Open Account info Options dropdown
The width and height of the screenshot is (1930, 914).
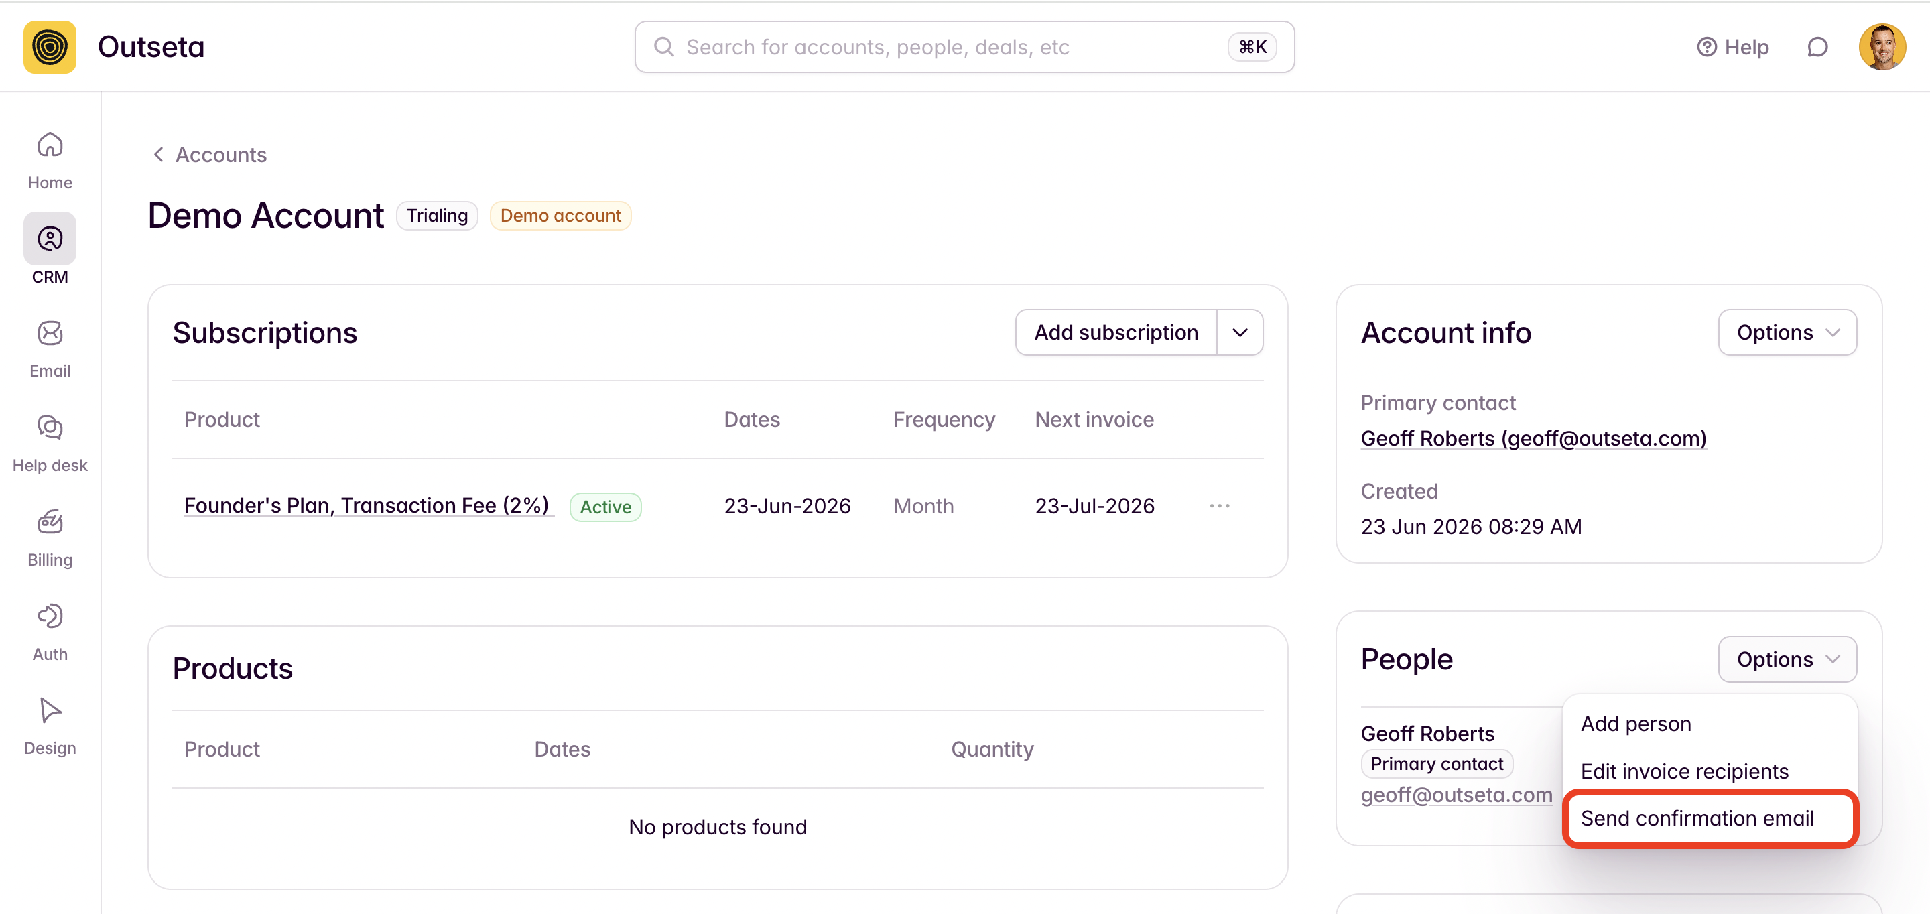click(x=1787, y=332)
